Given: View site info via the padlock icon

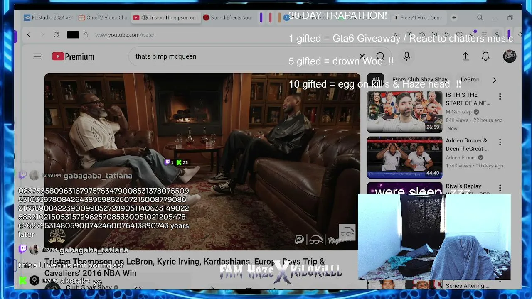Looking at the screenshot, I should pyautogui.click(x=86, y=35).
